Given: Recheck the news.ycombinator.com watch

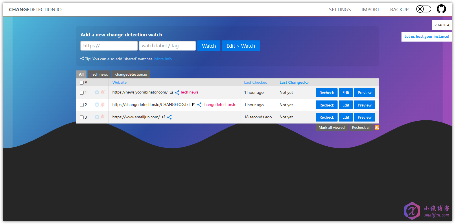Looking at the screenshot, I should click(327, 93).
